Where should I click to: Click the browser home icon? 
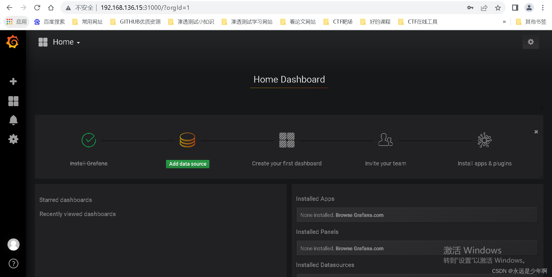[x=51, y=8]
